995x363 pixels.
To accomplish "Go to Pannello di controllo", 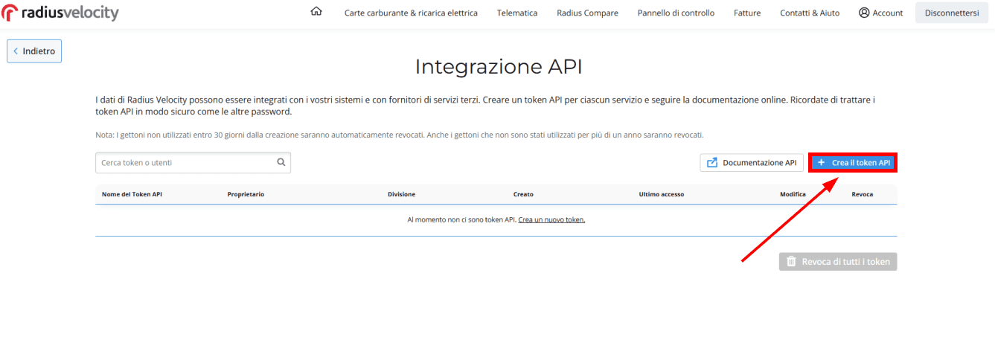I will tap(676, 13).
